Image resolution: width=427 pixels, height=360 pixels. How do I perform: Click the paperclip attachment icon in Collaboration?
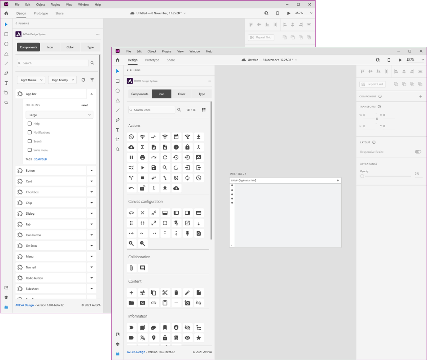131,268
